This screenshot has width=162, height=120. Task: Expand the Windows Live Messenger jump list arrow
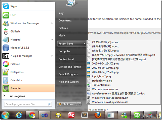point(52,23)
